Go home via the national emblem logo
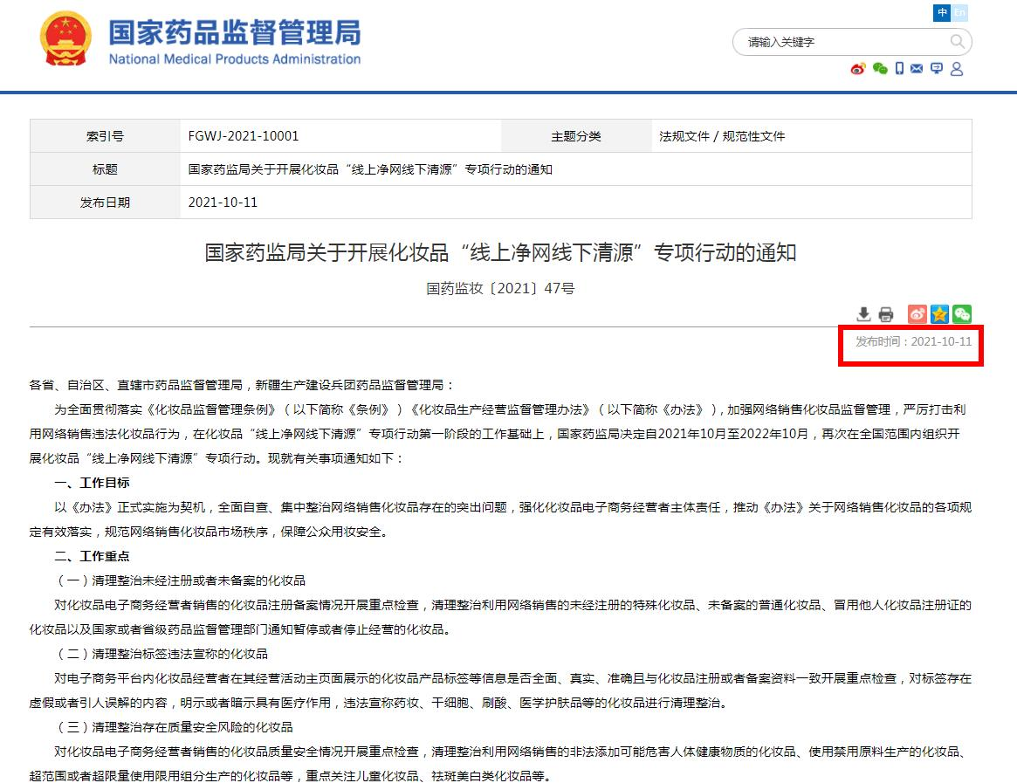This screenshot has width=1017, height=783. (65, 39)
